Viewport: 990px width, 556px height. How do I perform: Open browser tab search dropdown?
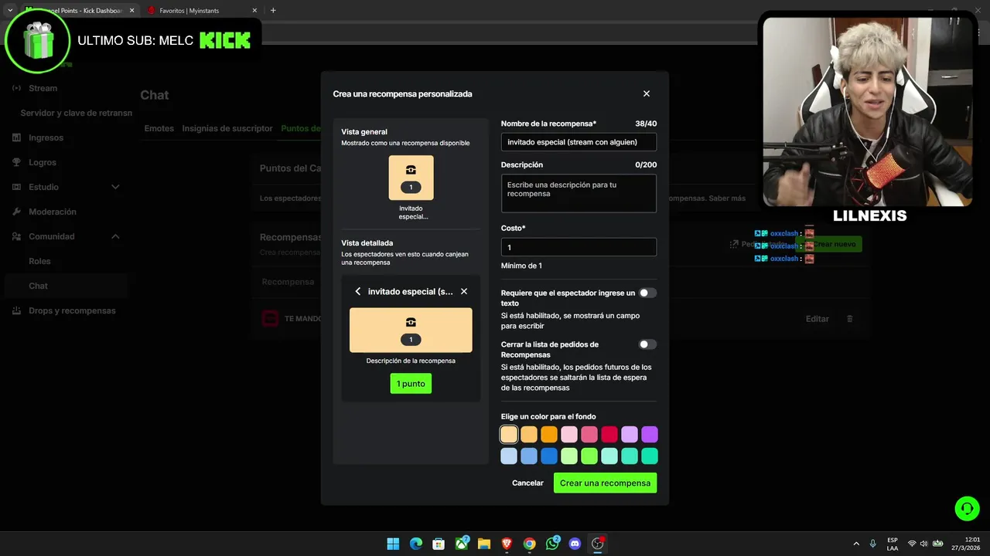tap(10, 11)
